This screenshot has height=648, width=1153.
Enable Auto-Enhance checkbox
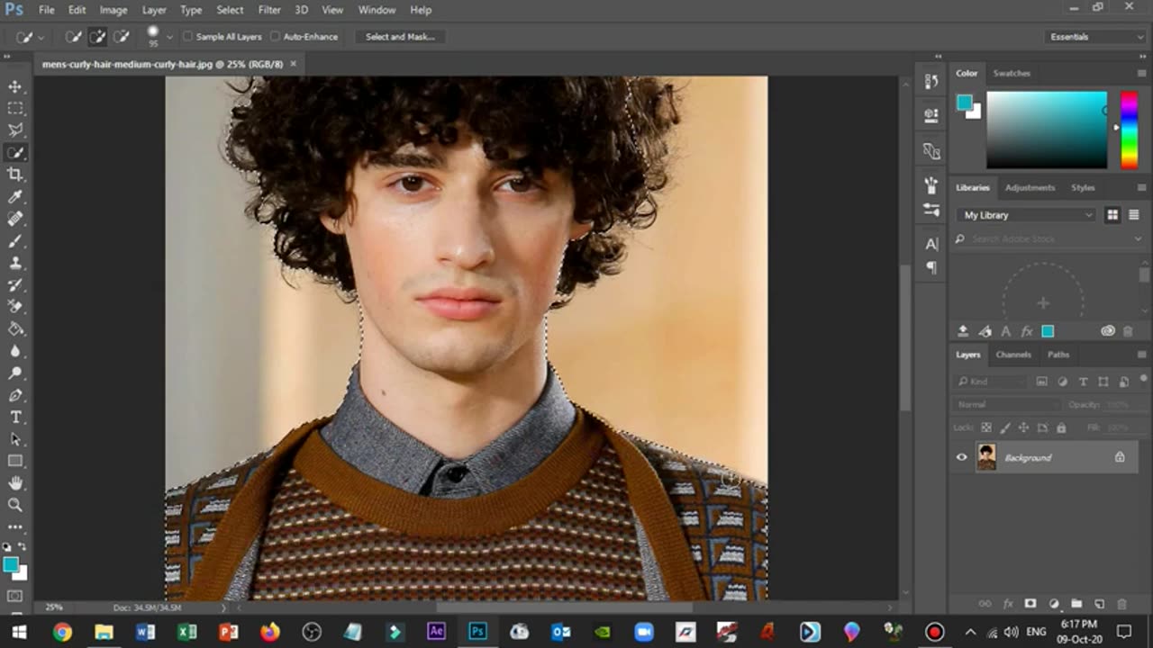275,37
